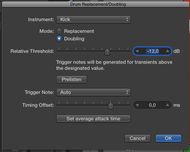Click the Relative Threshold label
Image resolution: width=190 pixels, height=152 pixels.
tap(32, 51)
